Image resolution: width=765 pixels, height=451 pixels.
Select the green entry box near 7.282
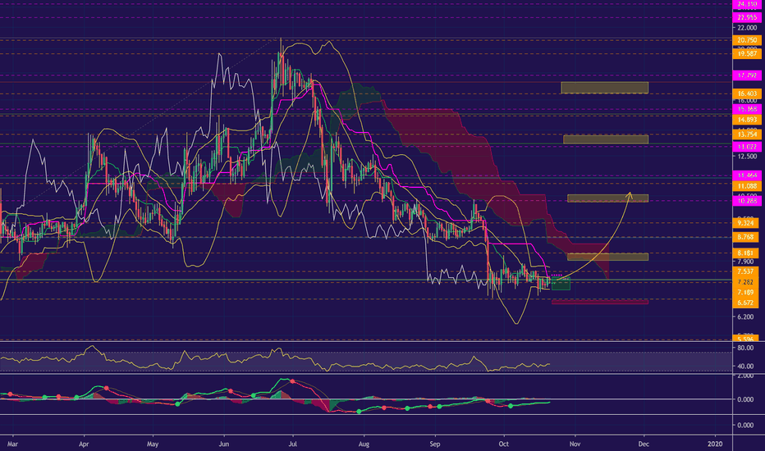tap(561, 284)
